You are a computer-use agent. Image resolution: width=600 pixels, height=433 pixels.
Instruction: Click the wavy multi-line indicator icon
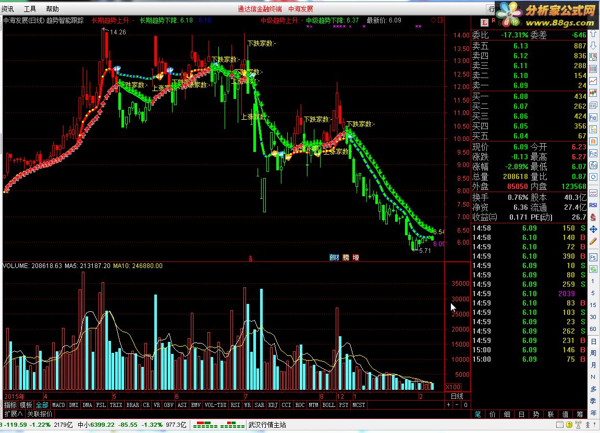pyautogui.click(x=593, y=194)
